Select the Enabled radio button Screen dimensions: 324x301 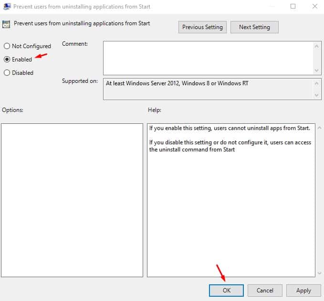[7, 60]
